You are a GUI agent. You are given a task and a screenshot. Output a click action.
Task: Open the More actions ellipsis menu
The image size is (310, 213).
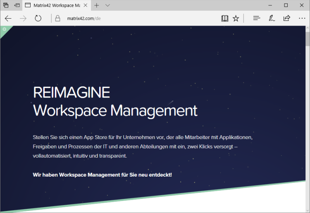tap(301, 18)
